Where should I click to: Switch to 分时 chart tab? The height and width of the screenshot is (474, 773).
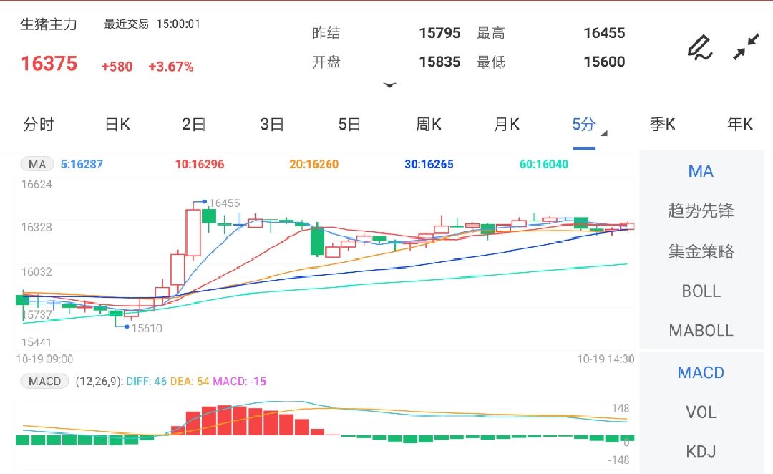tap(39, 125)
